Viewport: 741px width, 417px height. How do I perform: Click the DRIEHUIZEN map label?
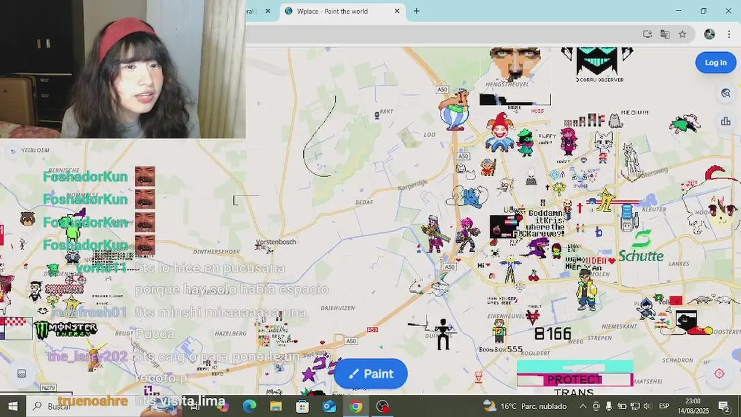click(337, 309)
